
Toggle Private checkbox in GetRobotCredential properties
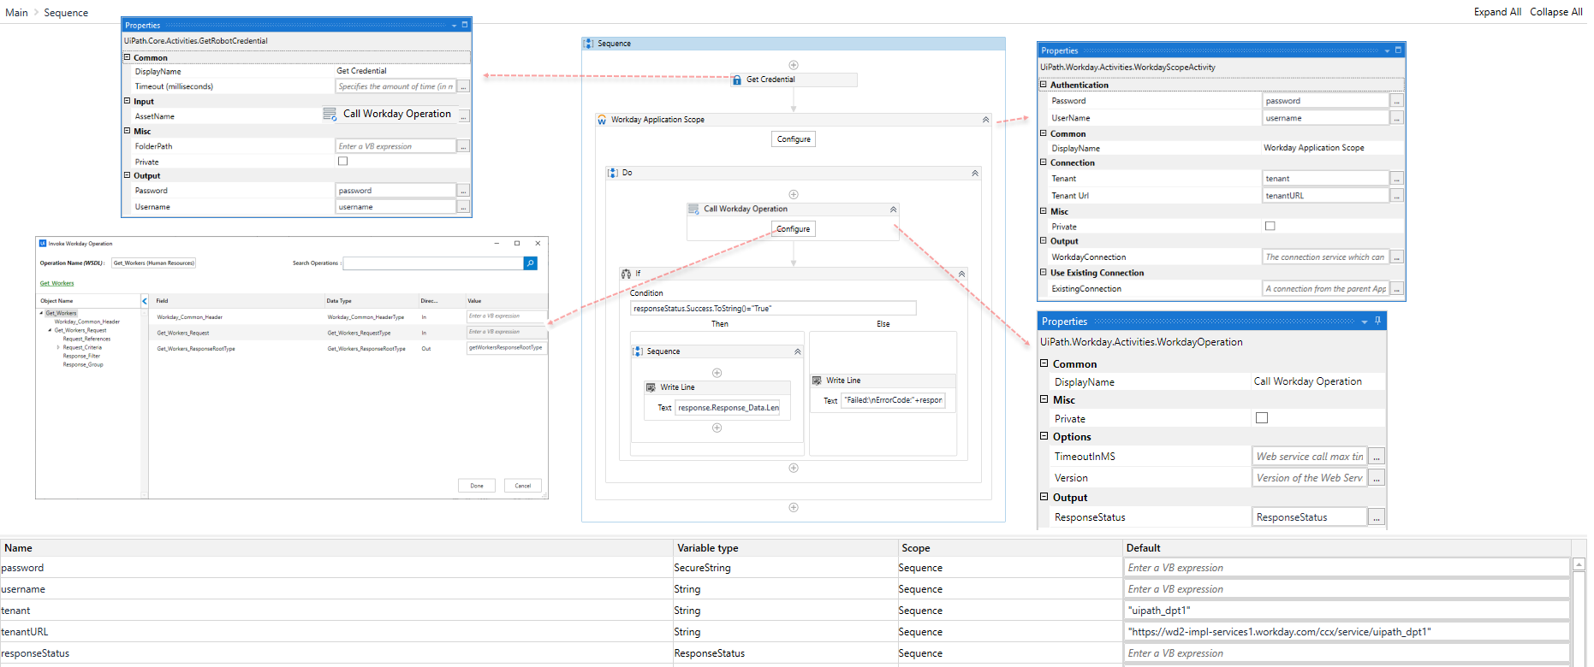343,162
